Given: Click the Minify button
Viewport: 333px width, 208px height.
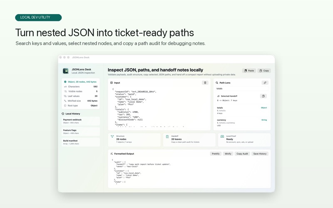Looking at the screenshot, I should [228, 154].
